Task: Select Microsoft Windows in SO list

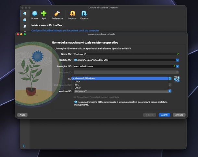Action: tap(120, 78)
